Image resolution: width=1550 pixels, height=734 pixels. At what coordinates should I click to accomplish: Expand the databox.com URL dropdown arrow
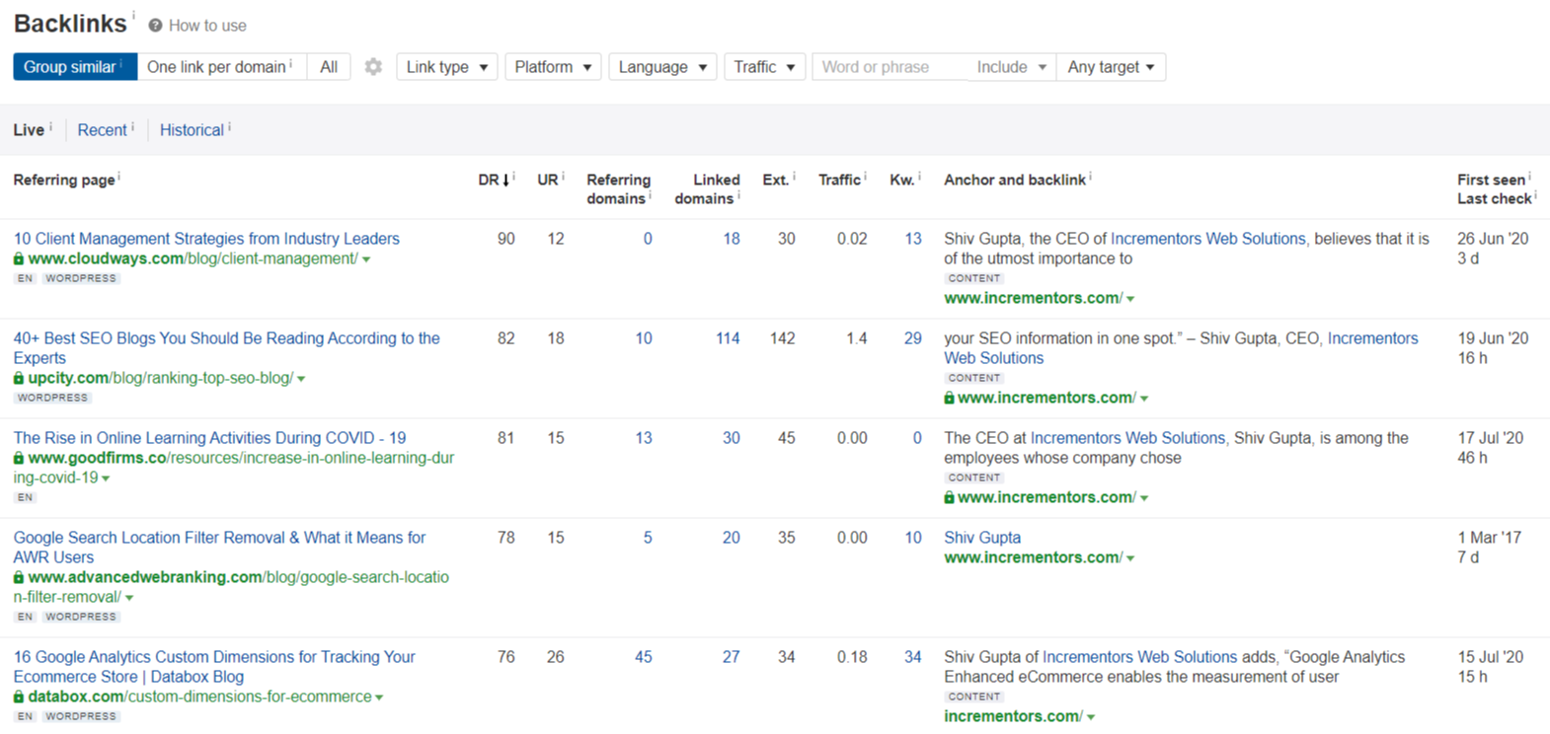point(379,697)
